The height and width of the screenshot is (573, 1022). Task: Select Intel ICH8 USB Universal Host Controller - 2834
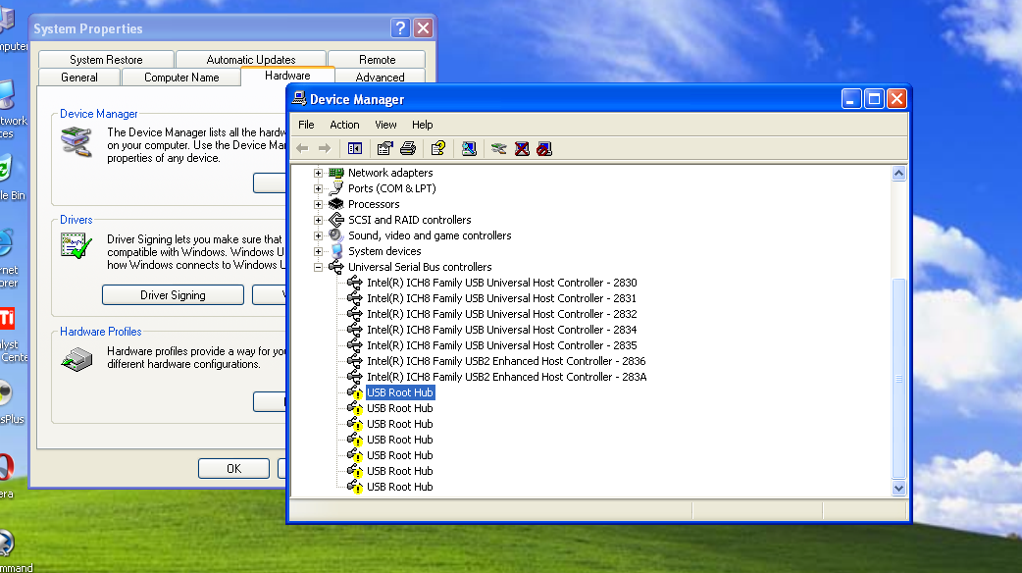(x=501, y=330)
